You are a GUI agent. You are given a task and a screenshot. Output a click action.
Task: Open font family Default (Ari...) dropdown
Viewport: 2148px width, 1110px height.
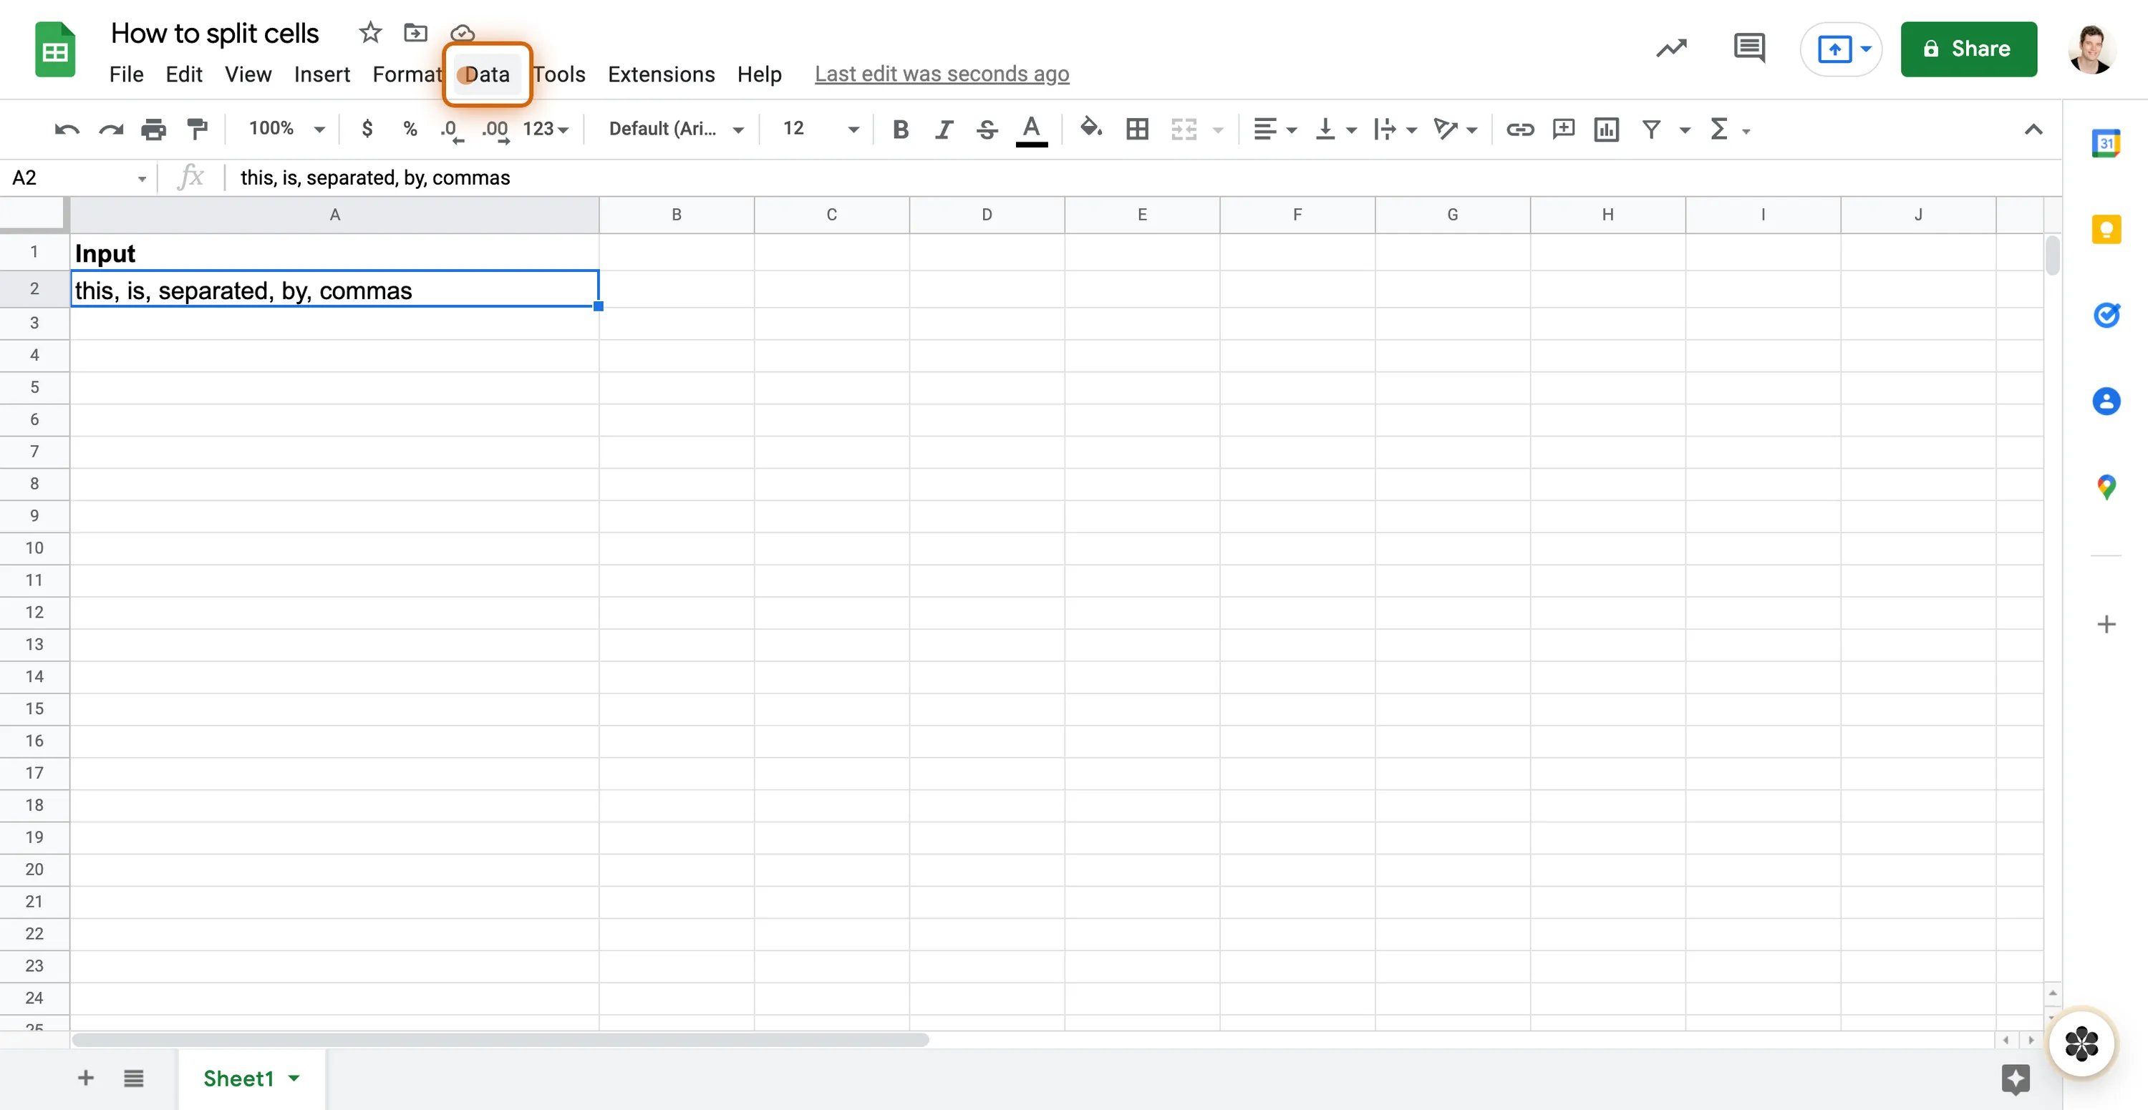point(676,128)
